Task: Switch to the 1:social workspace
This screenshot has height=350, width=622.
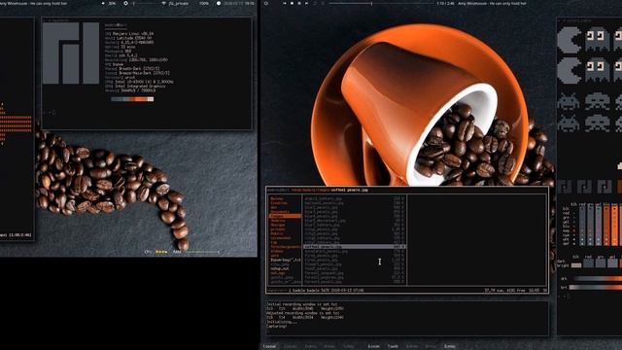Action: tap(270, 346)
